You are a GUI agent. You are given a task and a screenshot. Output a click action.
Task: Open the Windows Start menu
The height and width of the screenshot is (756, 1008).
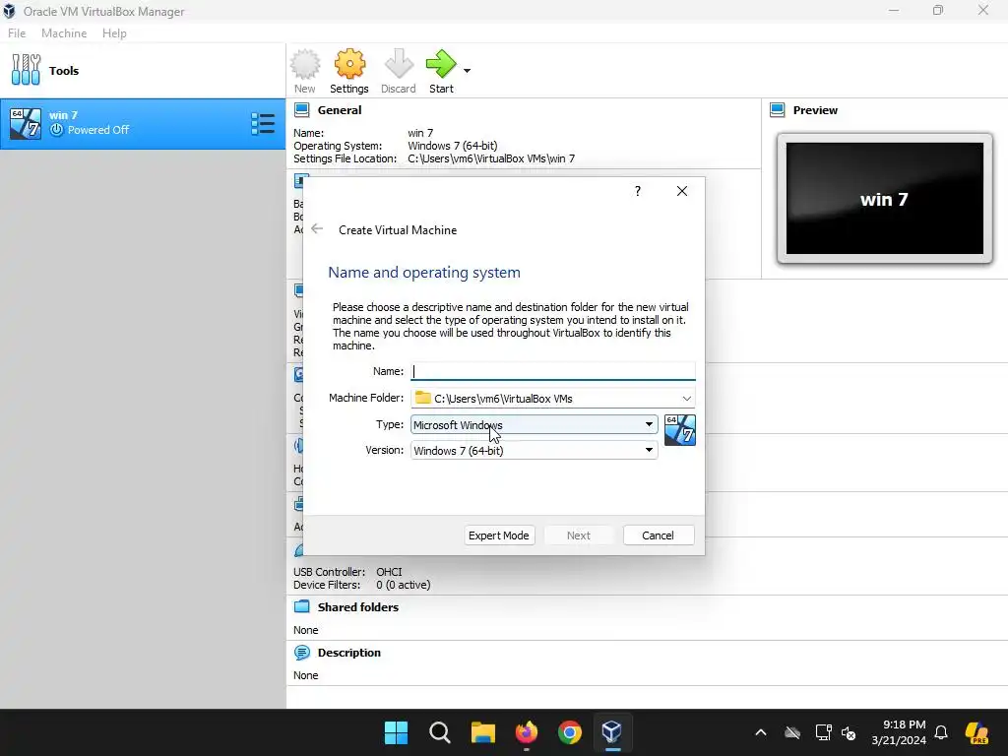[x=396, y=732]
